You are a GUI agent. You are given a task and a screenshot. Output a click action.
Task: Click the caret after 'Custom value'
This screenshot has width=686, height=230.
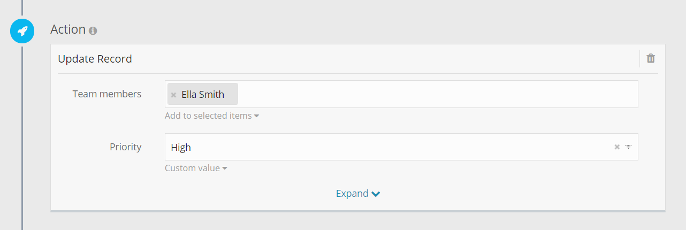pos(225,168)
